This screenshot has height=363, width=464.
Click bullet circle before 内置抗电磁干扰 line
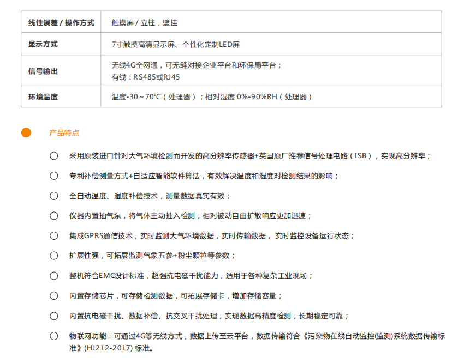click(x=53, y=316)
